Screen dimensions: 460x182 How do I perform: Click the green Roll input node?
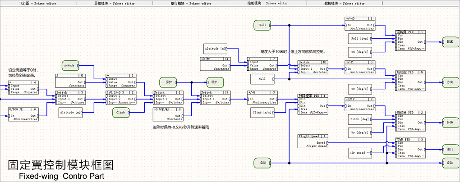click(x=262, y=25)
